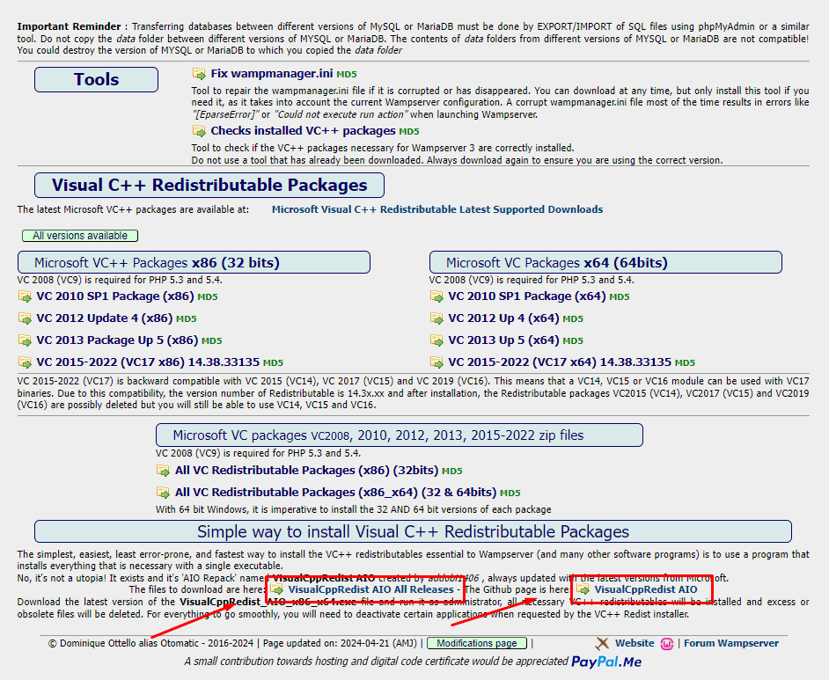Click download icon next to VC 2010 SP1 Package (x86)
Viewport: 829px width, 680px height.
(25, 296)
